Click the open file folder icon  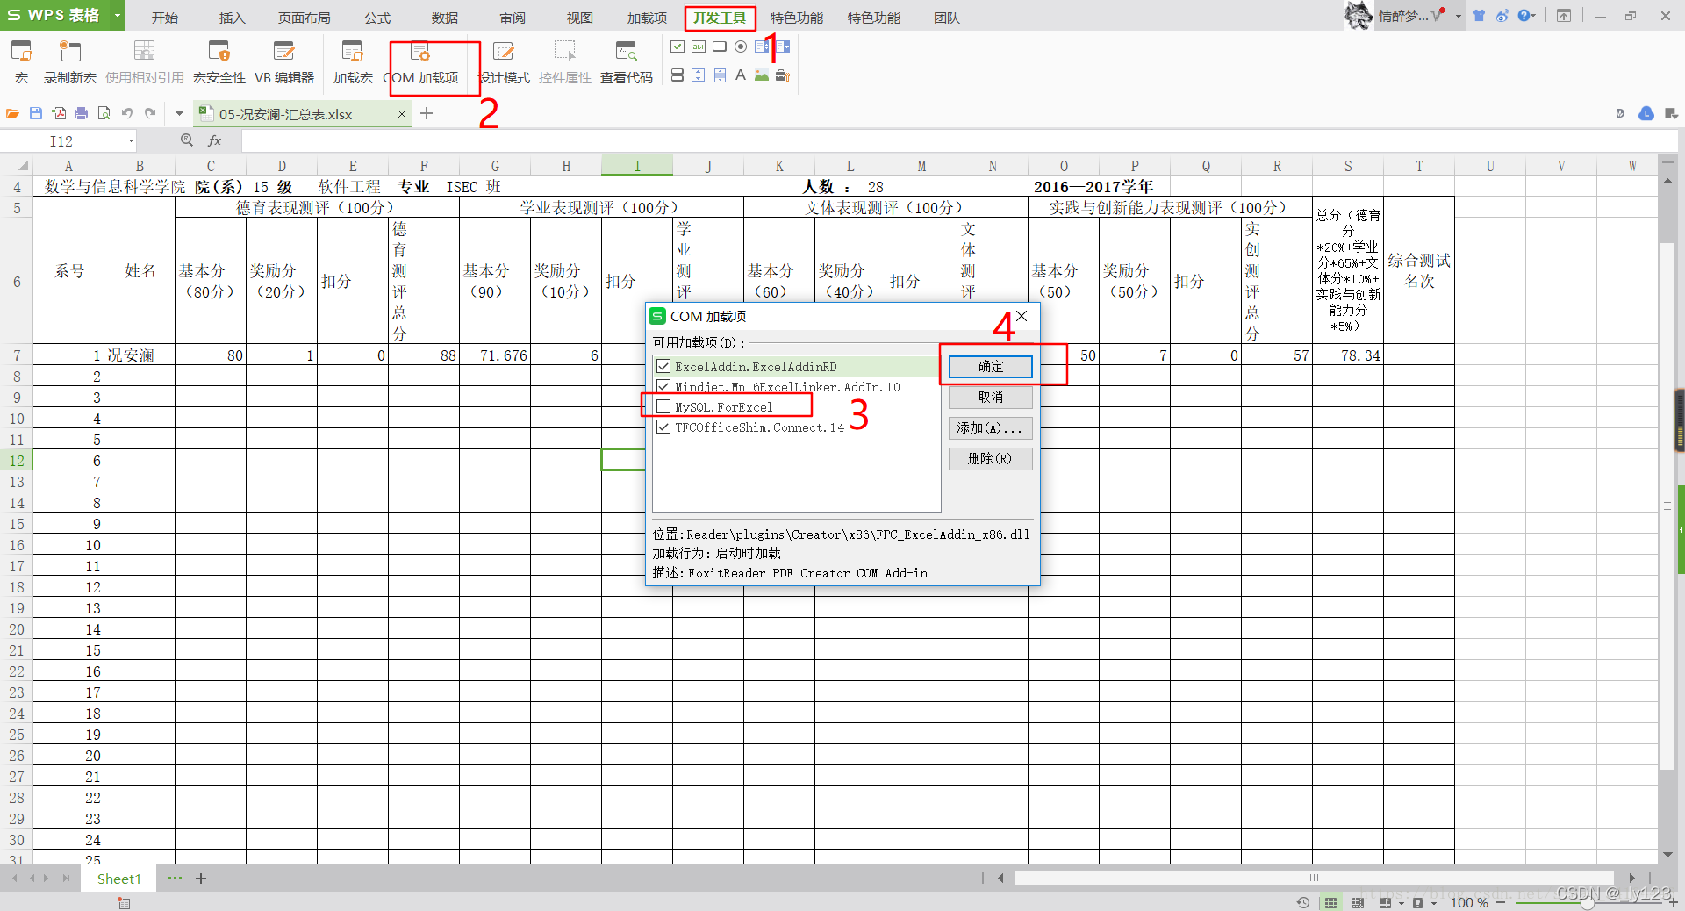(x=12, y=113)
